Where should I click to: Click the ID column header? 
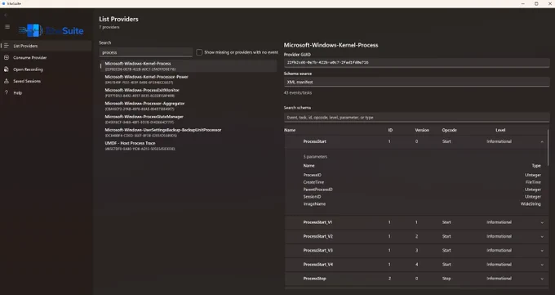[x=390, y=130]
